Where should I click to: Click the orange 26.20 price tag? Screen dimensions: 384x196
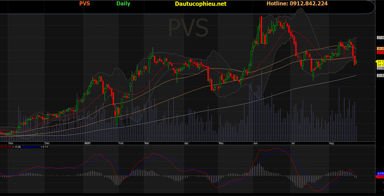380,48
